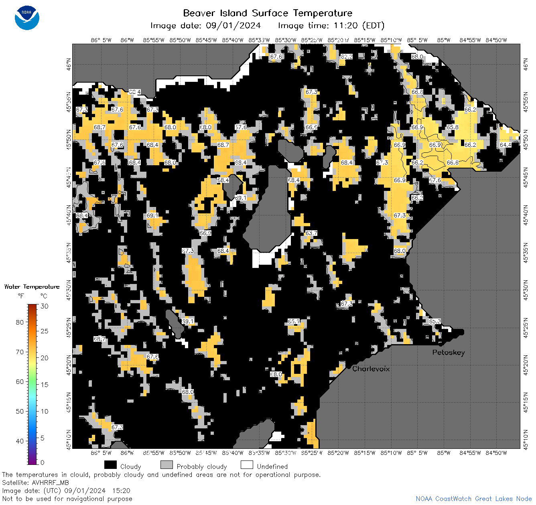536x505 pixels.
Task: Click the Satellite: AVHRRF_MB footer line
Action: [35, 483]
